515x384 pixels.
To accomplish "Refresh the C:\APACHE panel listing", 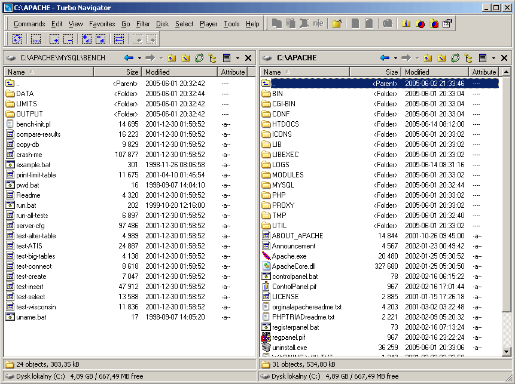I will [455, 58].
